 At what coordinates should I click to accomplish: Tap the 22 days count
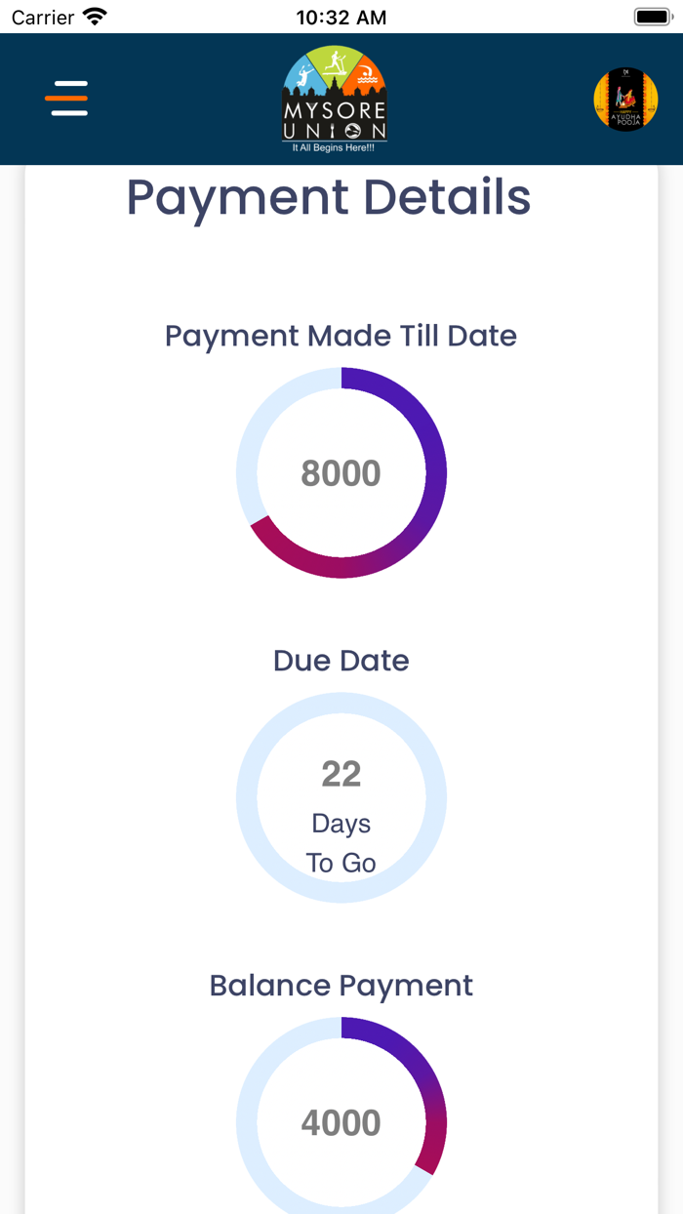click(341, 774)
